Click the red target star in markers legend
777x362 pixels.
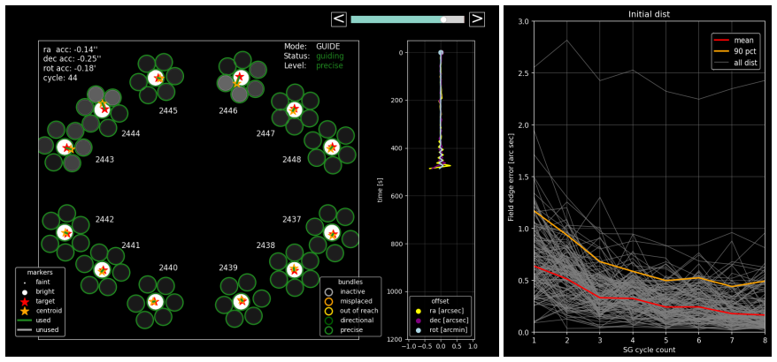[24, 301]
